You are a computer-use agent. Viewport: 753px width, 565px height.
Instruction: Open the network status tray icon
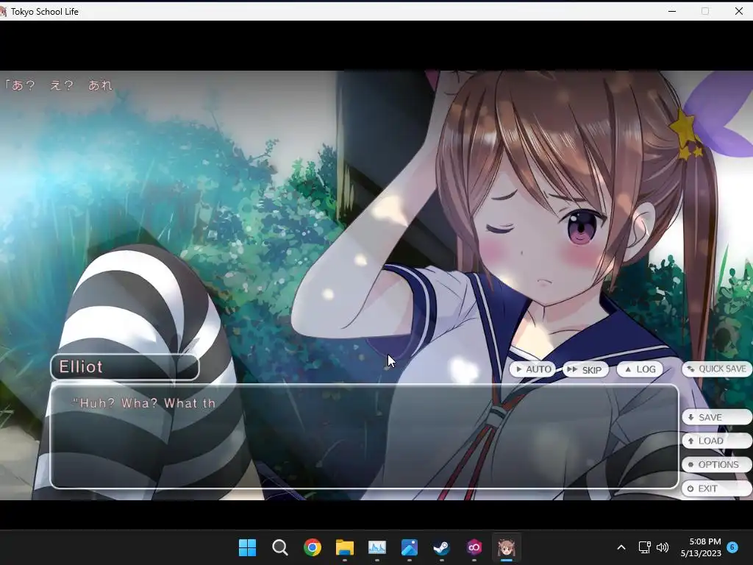(x=644, y=547)
